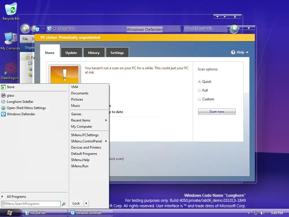
Task: Show hidden tray icons arrow
Action: click(249, 213)
